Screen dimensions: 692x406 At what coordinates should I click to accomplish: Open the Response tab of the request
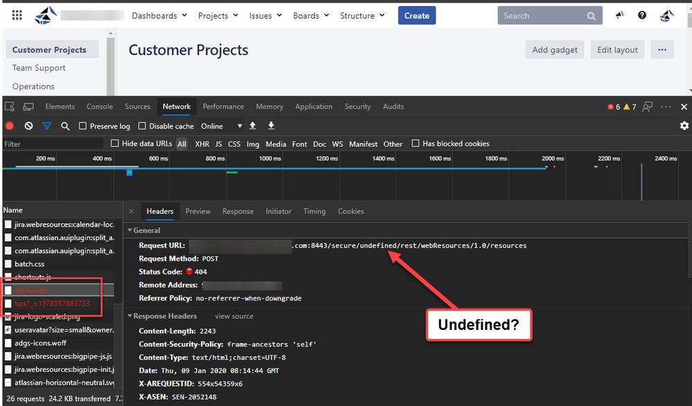238,211
